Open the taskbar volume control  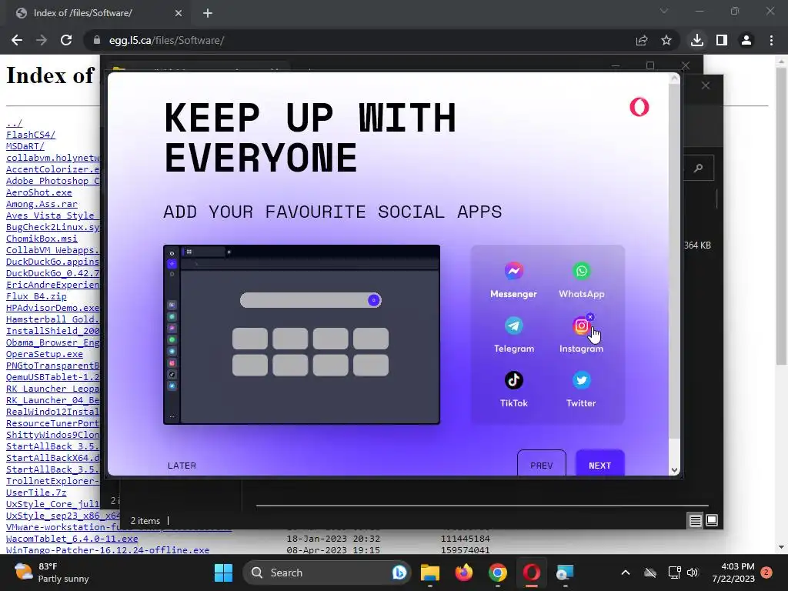pyautogui.click(x=693, y=573)
